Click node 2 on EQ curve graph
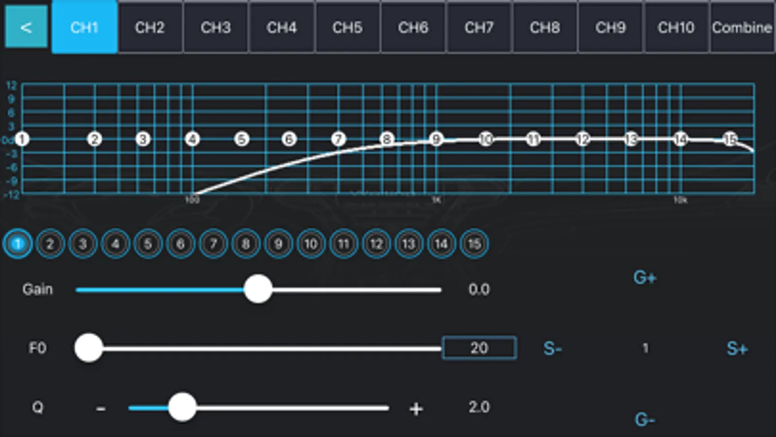Image resolution: width=776 pixels, height=437 pixels. 95,139
